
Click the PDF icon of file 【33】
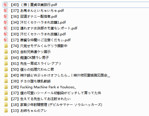click(x=6, y=28)
